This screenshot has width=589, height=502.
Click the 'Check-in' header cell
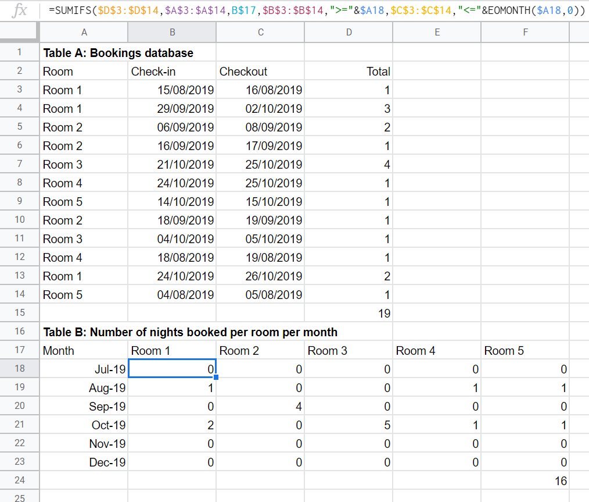tap(172, 72)
